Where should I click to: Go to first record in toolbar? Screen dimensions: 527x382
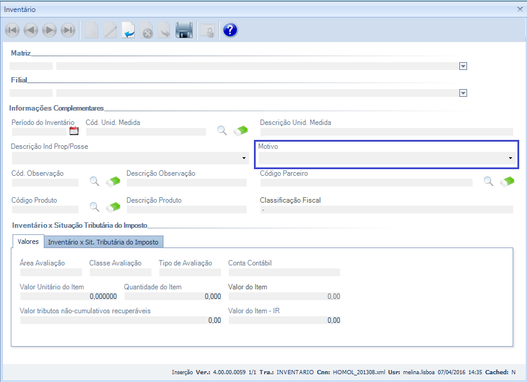pos(12,30)
